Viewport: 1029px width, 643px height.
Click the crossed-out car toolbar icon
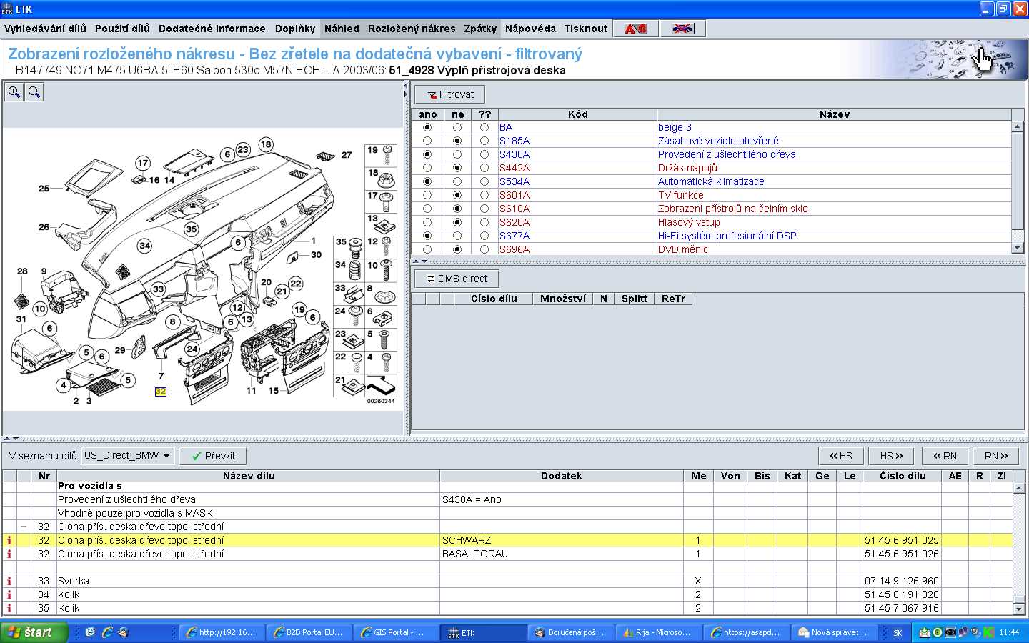(x=682, y=29)
